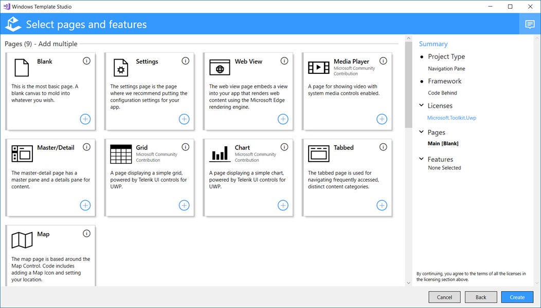
Task: Click the feedback icon in the header
Action: coord(530,24)
